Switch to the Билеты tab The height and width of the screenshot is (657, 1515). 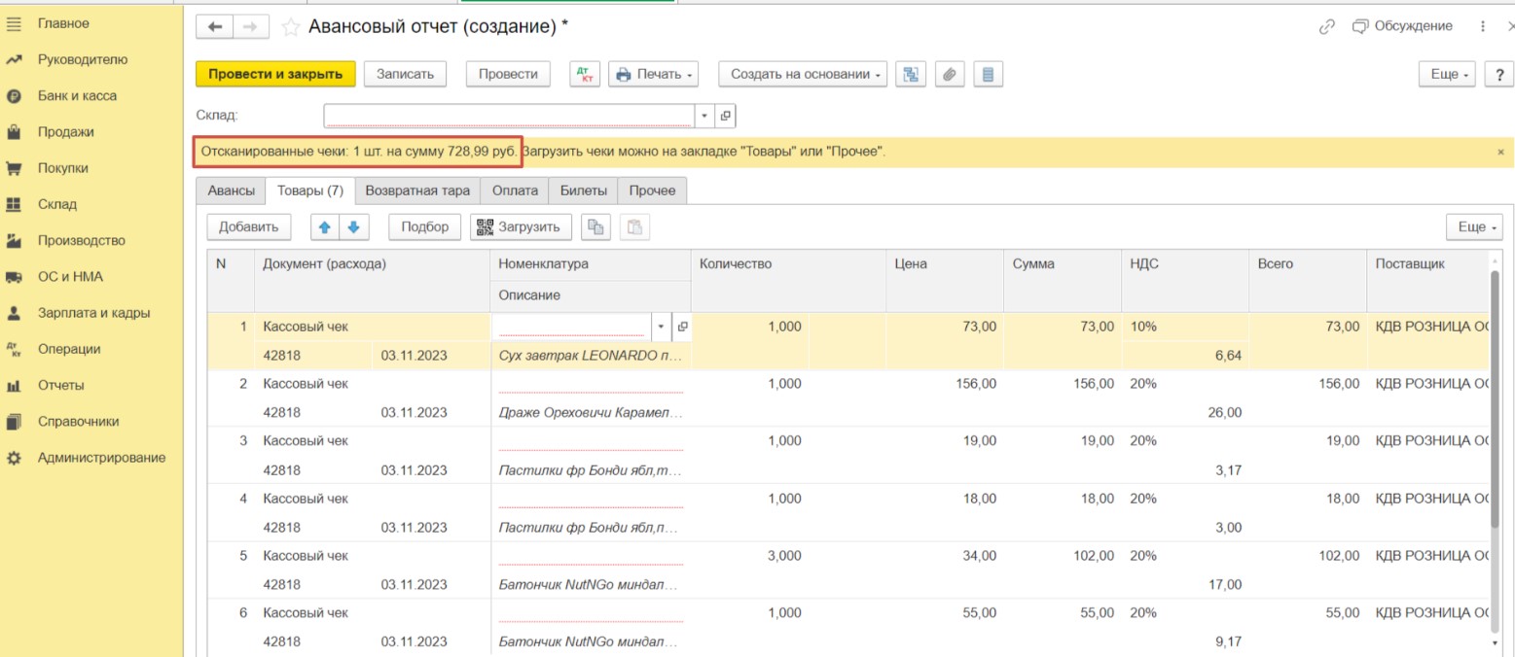click(583, 190)
